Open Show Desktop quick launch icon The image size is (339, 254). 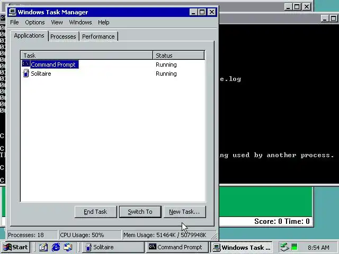[43, 247]
